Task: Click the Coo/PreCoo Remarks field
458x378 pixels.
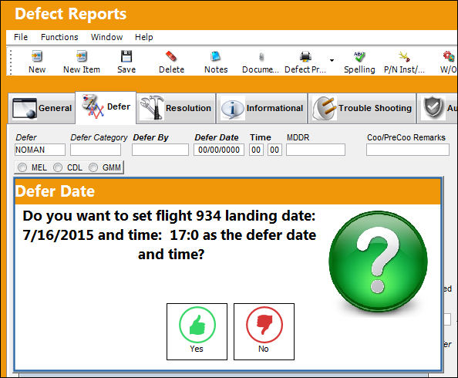Action: [408, 150]
